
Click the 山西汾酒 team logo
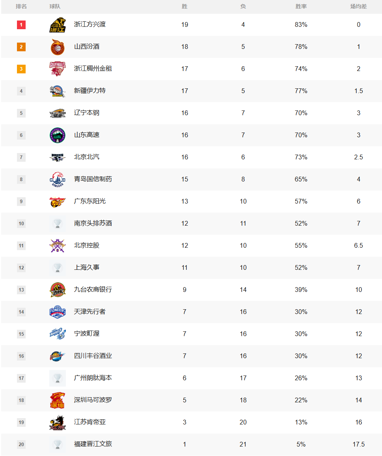58,47
